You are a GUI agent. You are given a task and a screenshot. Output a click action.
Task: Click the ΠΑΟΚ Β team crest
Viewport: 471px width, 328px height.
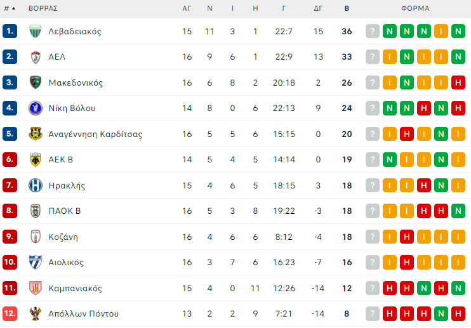click(35, 211)
